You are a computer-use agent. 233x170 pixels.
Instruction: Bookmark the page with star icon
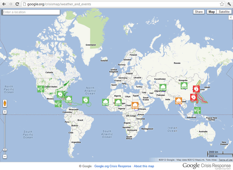pos(222,4)
